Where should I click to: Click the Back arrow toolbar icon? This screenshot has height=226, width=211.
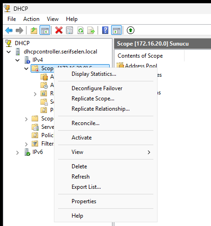point(9,30)
